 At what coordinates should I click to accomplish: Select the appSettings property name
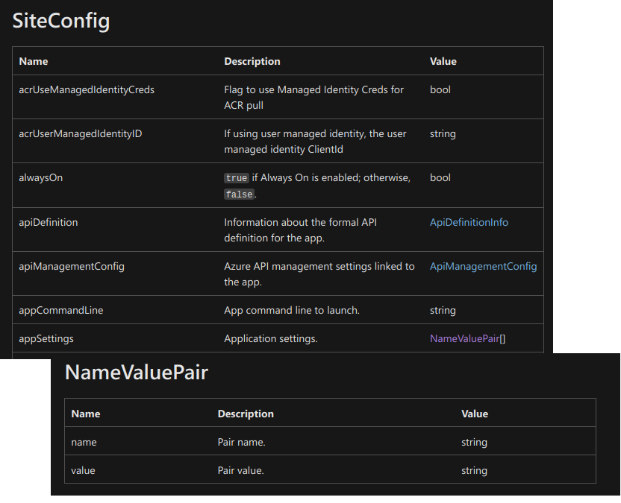[46, 338]
